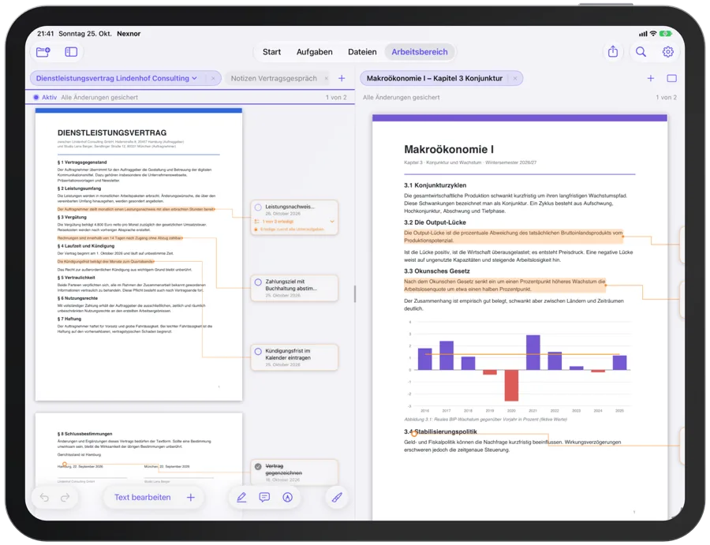710x545 pixels.
Task: Tap the new folder icon
Action: pyautogui.click(x=43, y=52)
